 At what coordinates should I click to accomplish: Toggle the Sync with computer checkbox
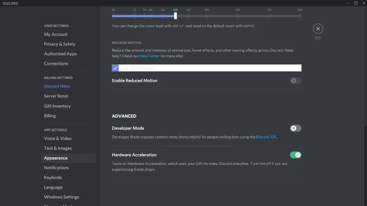tap(115, 68)
